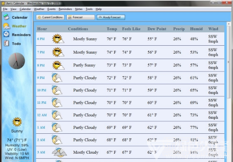Click the 1 AM Partly Cloudy moon icon

pyautogui.click(x=57, y=128)
